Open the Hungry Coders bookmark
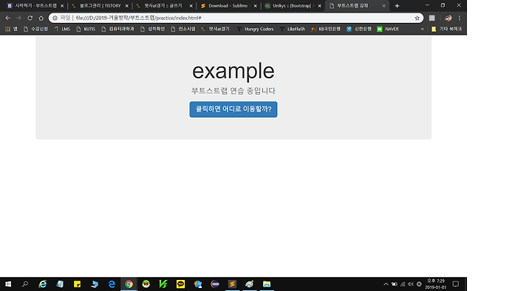The image size is (532, 291). [x=255, y=29]
